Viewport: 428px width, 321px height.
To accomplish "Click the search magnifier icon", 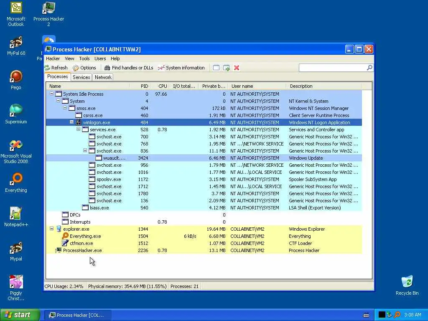I will (x=369, y=68).
